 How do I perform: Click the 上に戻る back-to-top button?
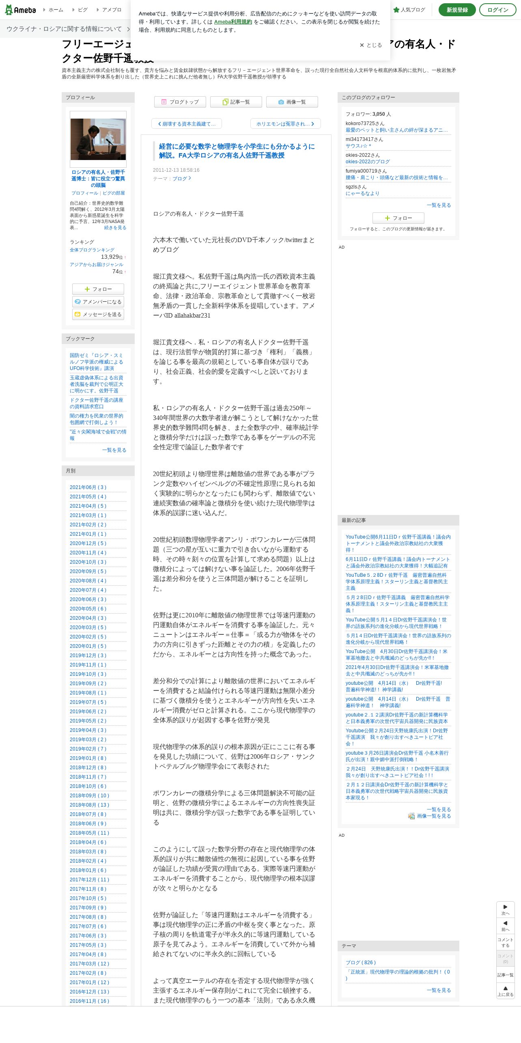coord(506,991)
